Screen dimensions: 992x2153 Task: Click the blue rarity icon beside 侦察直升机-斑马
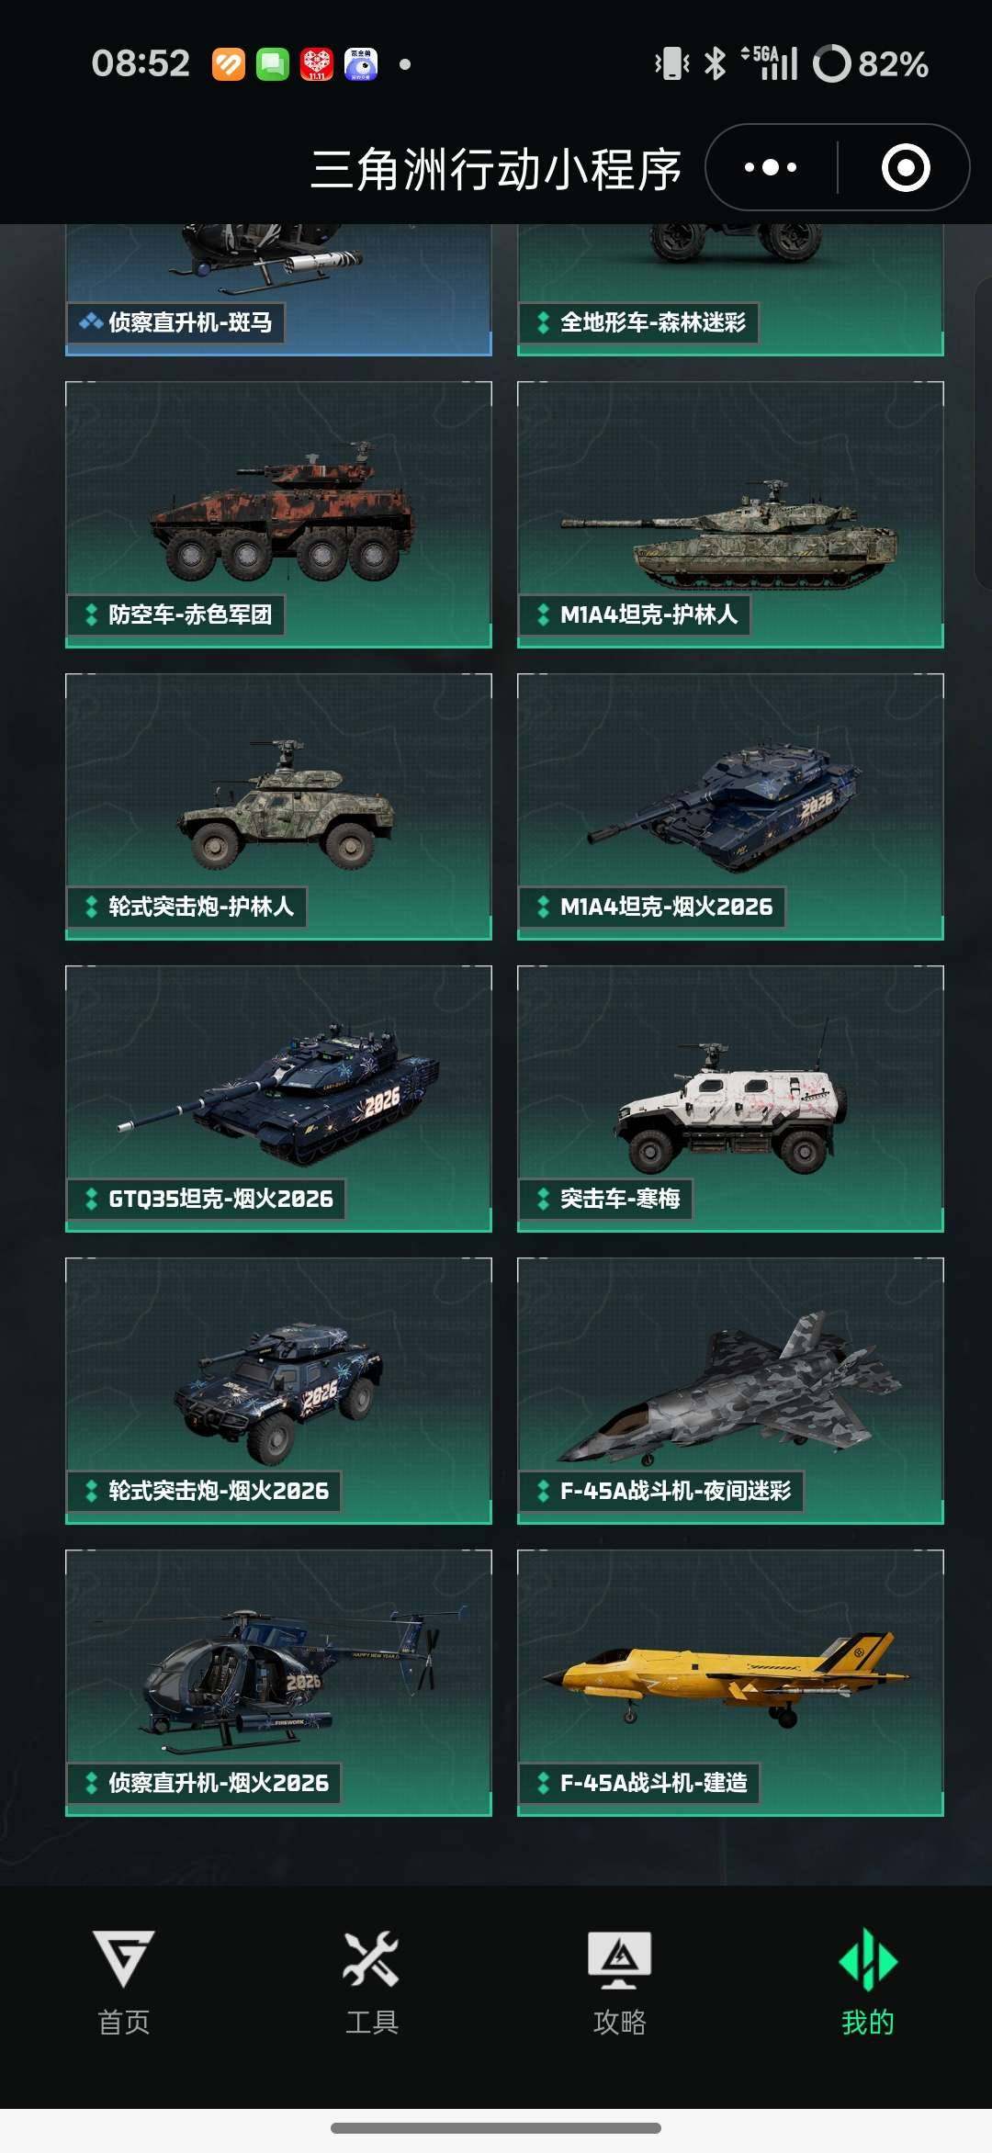point(90,321)
